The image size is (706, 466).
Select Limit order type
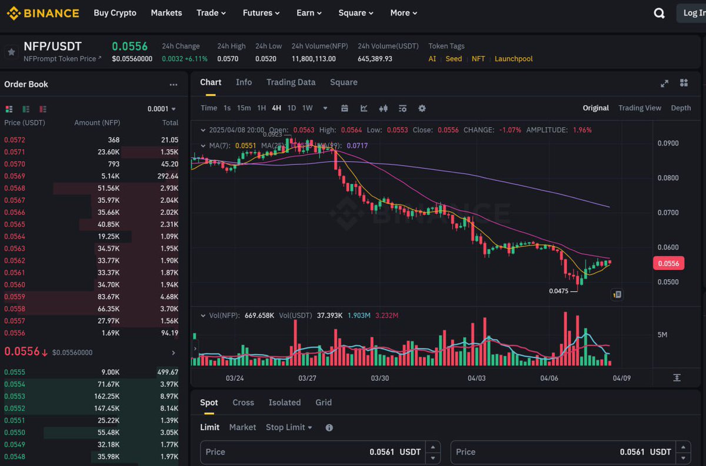[x=209, y=427]
